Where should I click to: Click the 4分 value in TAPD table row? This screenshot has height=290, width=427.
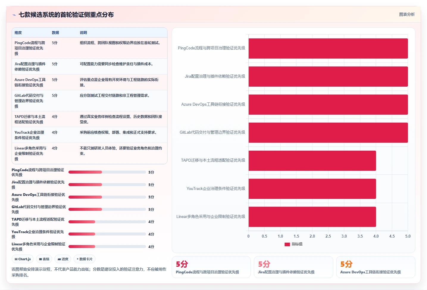point(55,117)
